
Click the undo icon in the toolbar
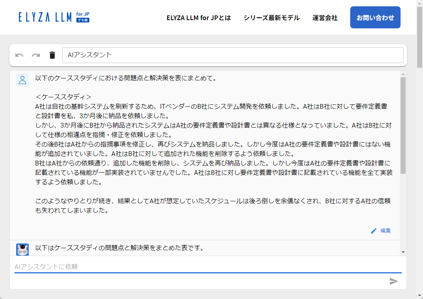pos(20,55)
